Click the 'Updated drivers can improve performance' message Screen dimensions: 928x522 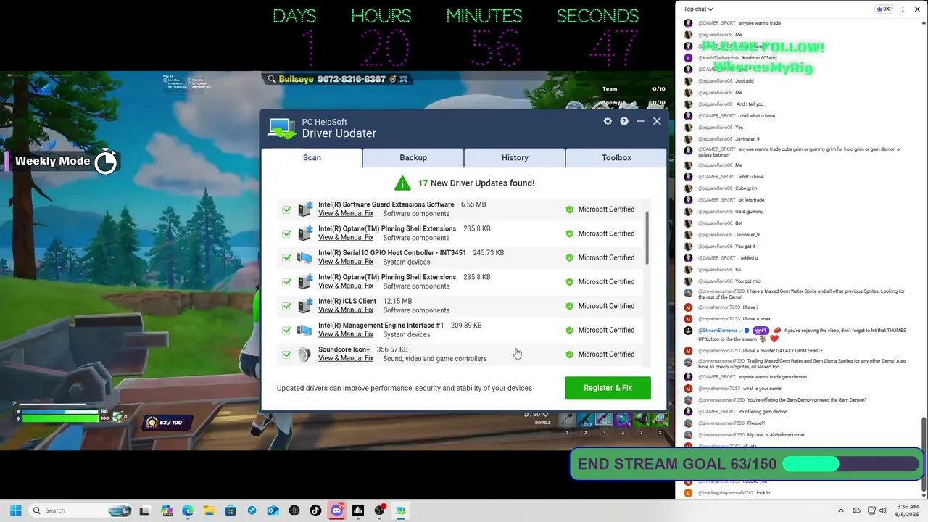pos(405,388)
